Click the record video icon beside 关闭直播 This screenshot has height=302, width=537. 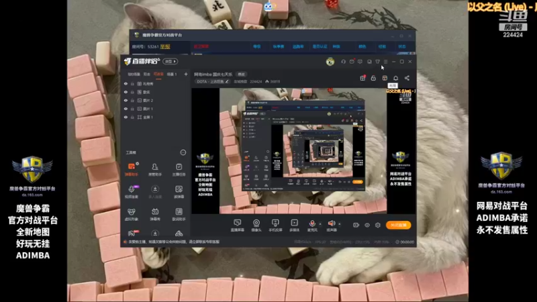(x=356, y=225)
